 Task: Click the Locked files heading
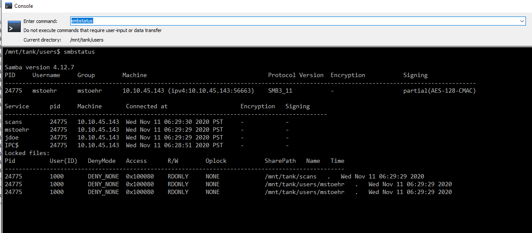(27, 153)
